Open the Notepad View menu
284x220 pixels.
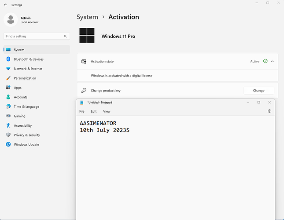point(107,111)
